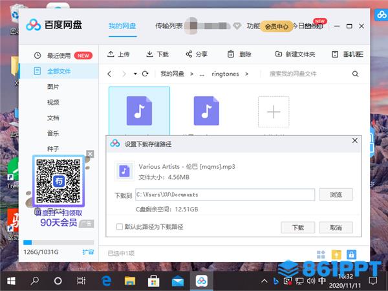Open the Windows Start menu

click(11, 281)
